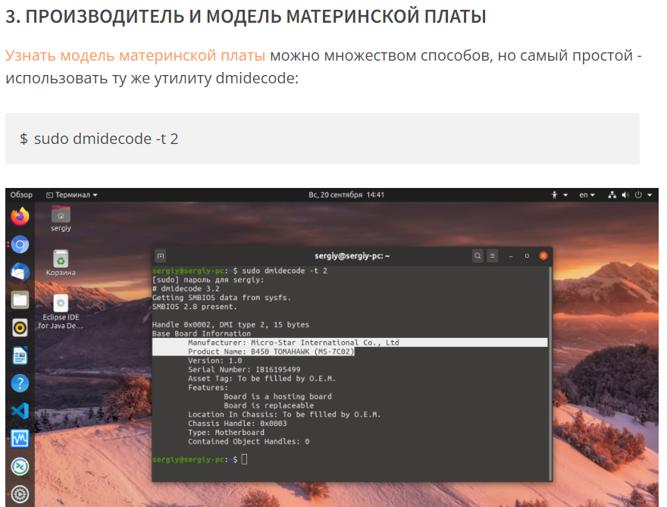Select the sergiy home folder desktop icon

[61, 218]
